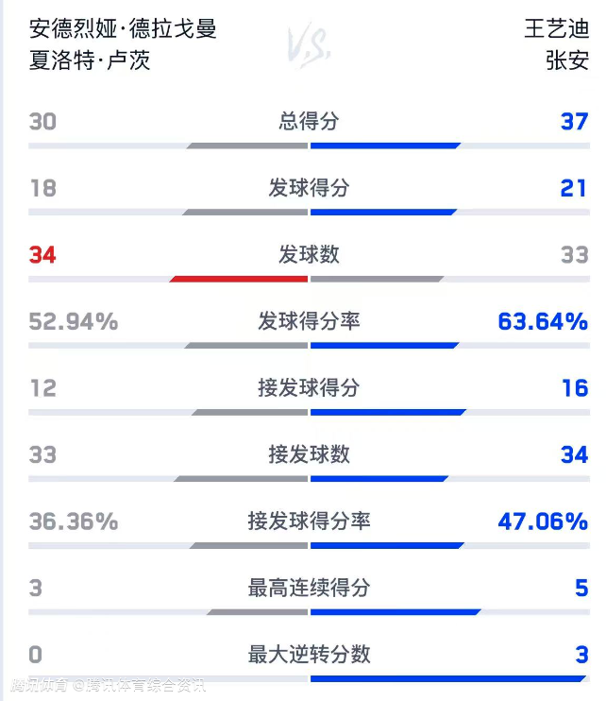The height and width of the screenshot is (701, 606).
Task: Click player name 王艺迪
Action: (x=556, y=28)
